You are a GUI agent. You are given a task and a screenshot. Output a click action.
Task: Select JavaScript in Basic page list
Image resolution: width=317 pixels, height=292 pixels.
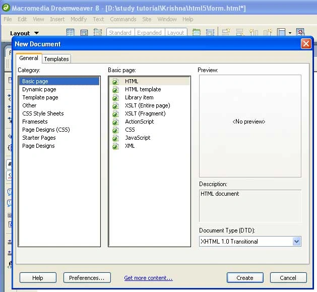(x=138, y=138)
